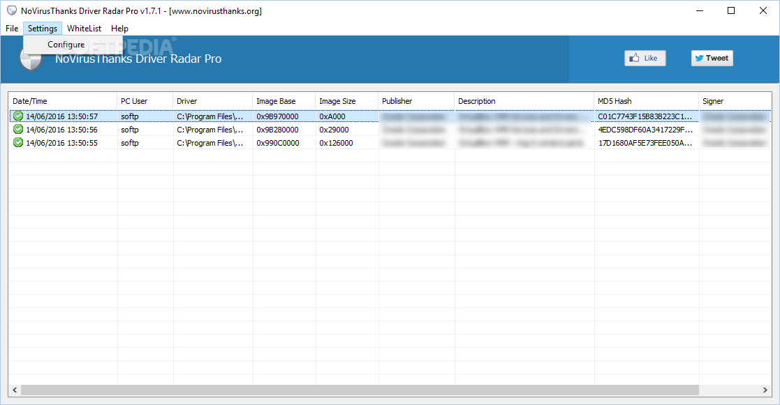Close the Driver Radar Pro window
The height and width of the screenshot is (405, 780).
(763, 10)
